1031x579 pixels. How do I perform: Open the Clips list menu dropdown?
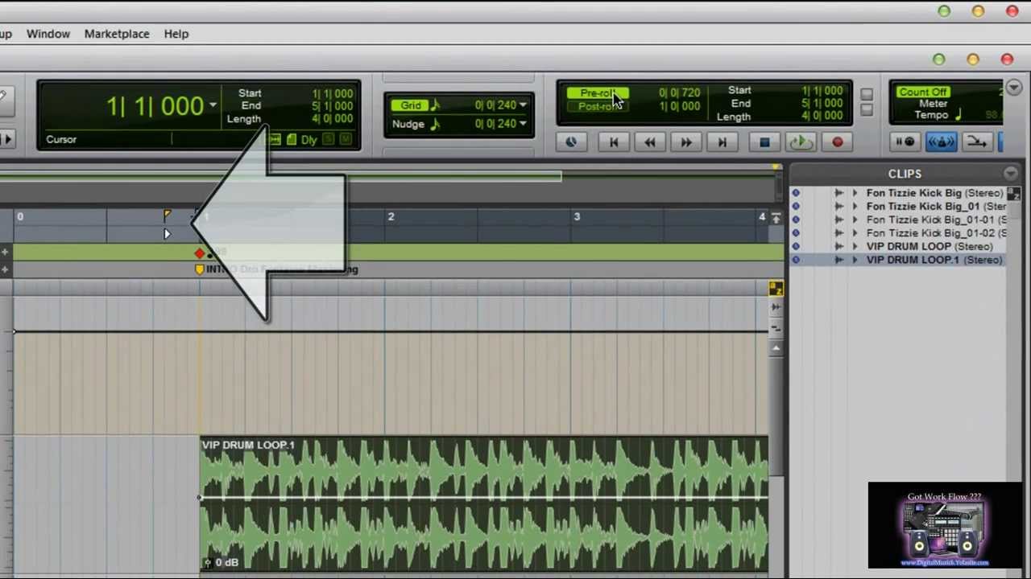(x=1011, y=174)
